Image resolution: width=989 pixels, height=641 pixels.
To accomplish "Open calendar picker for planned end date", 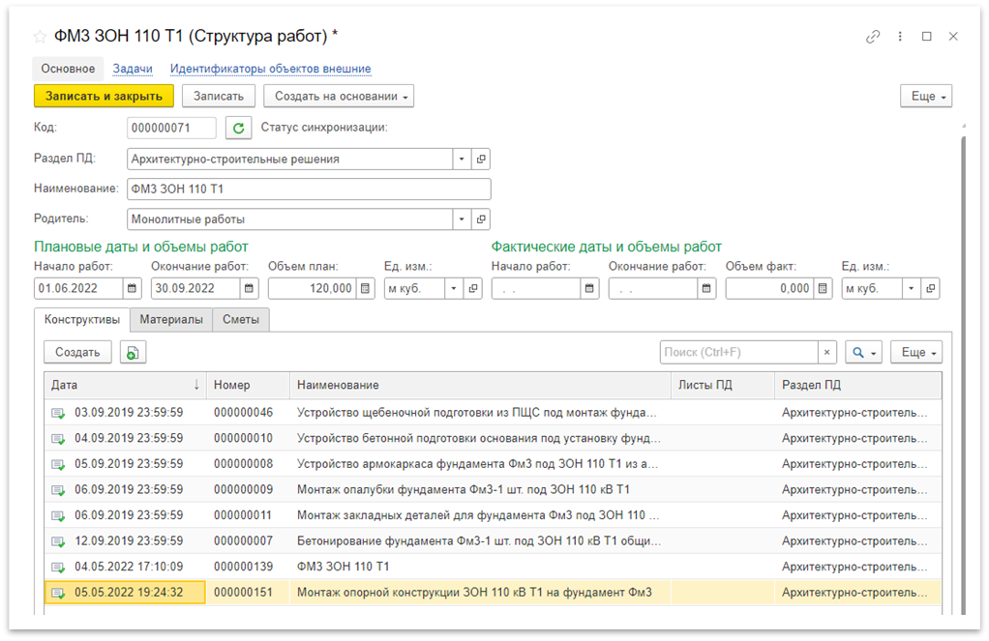I will pos(250,288).
